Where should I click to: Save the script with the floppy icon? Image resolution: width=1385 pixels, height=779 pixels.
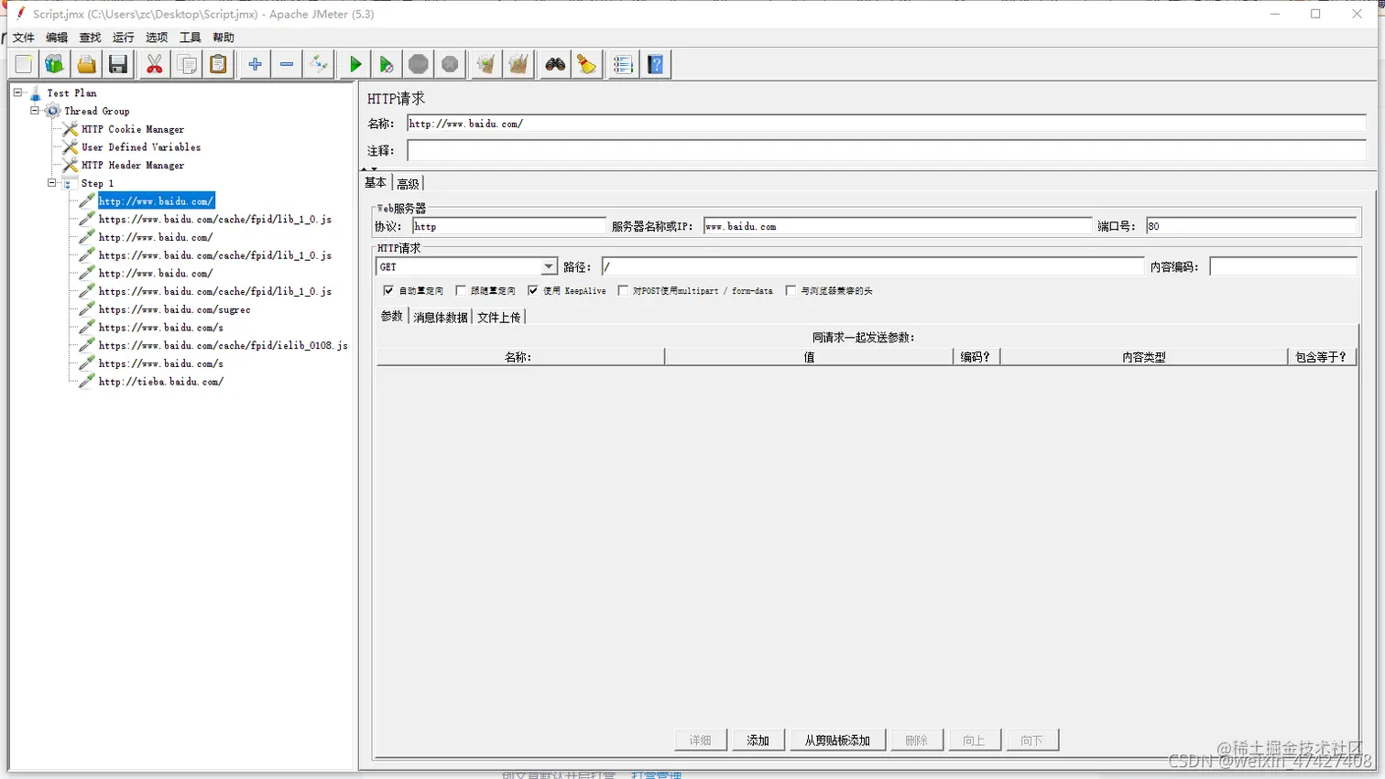tap(118, 64)
